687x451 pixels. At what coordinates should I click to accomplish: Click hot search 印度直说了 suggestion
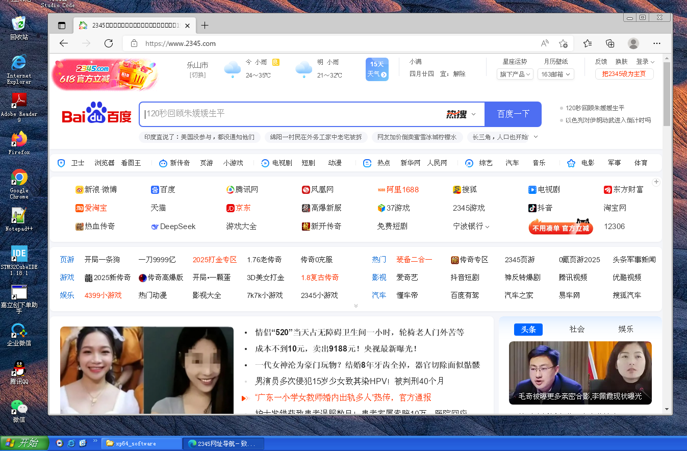coord(199,137)
